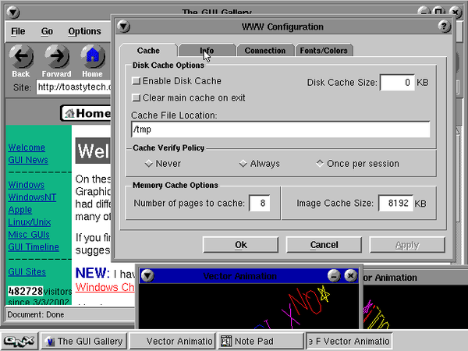Go to the Home page icon

coord(93,58)
